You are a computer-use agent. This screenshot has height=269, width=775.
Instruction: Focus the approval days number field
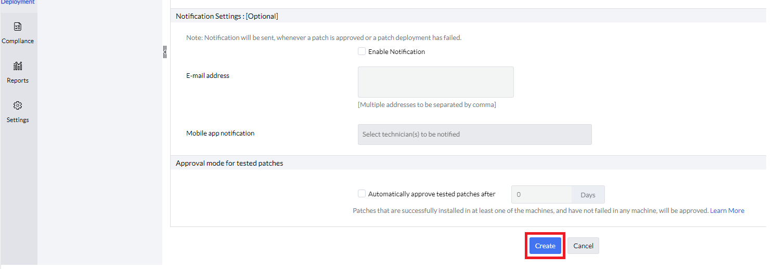point(541,195)
